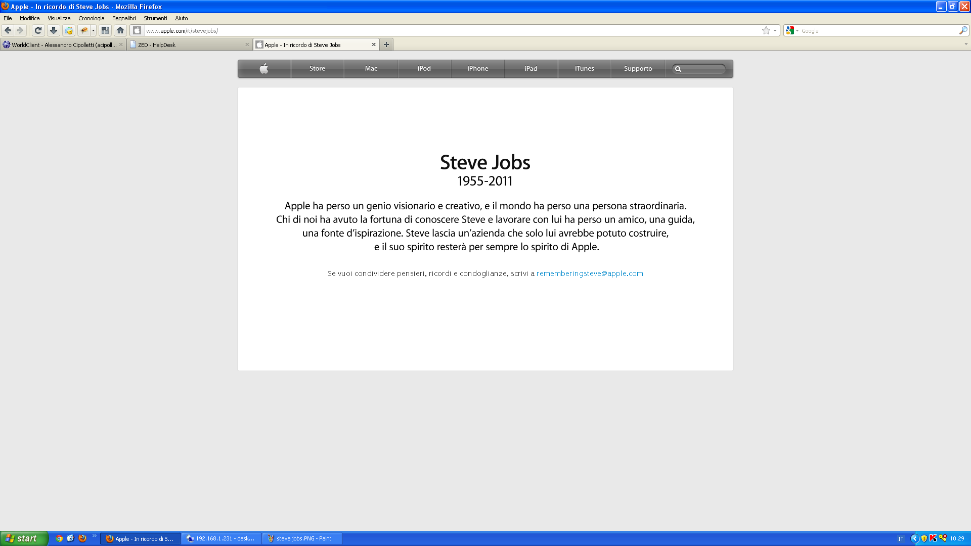Close the WorldClient tab
The image size is (971, 546).
(121, 44)
